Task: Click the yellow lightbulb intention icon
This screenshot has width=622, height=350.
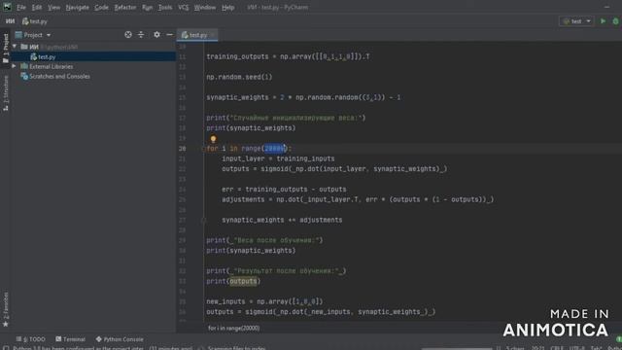Action: pyautogui.click(x=213, y=139)
